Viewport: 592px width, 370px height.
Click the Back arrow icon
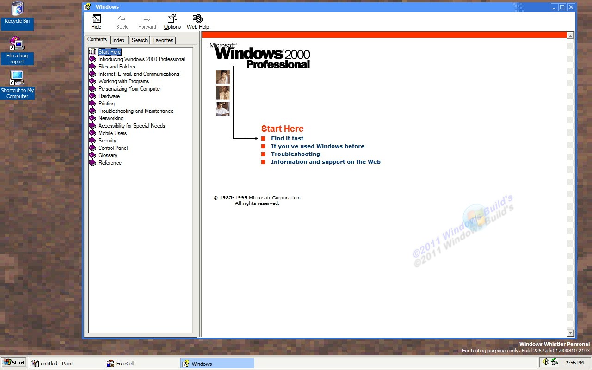point(122,18)
